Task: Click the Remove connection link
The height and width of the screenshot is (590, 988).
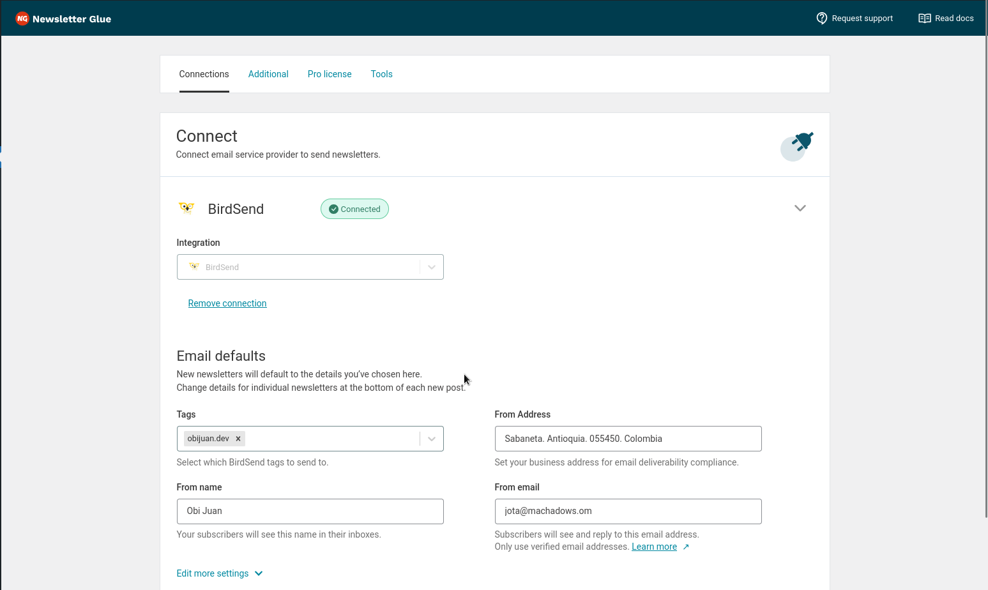Action: click(x=227, y=303)
